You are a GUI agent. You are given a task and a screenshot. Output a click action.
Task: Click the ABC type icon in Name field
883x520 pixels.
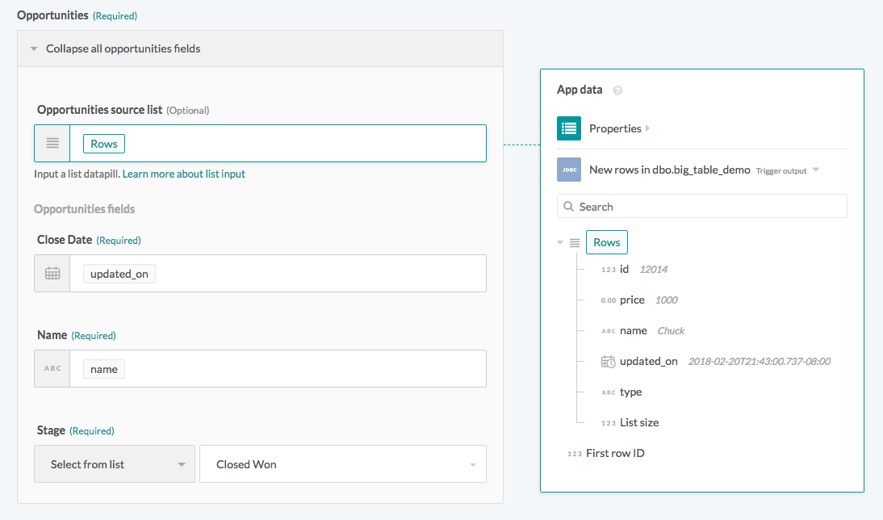[x=52, y=369]
